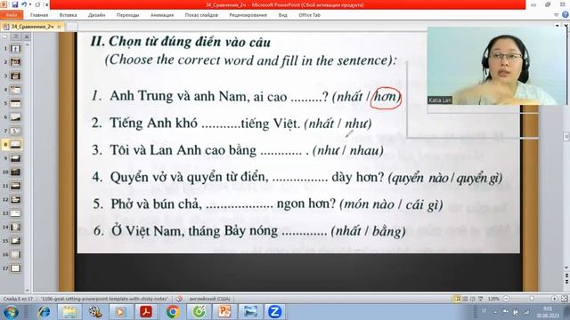Select slide 6 thumbnail
Screen dimensions: 570x320
(x=15, y=117)
